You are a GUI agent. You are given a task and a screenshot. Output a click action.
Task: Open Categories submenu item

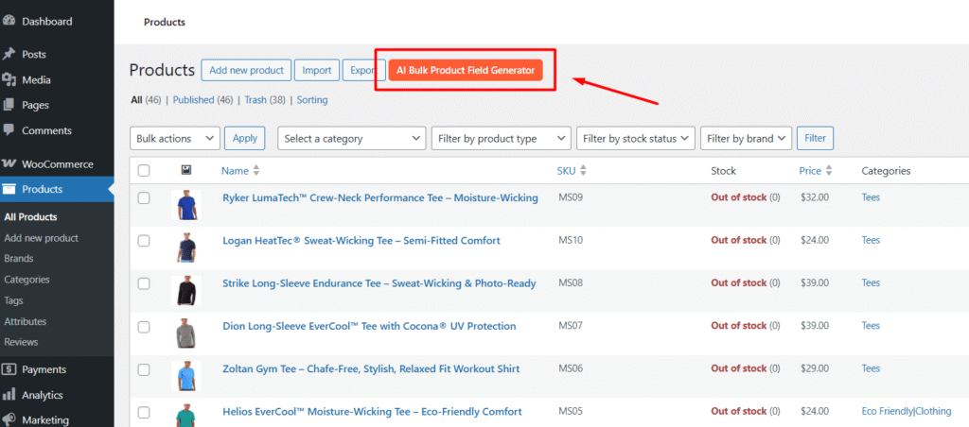(x=26, y=280)
